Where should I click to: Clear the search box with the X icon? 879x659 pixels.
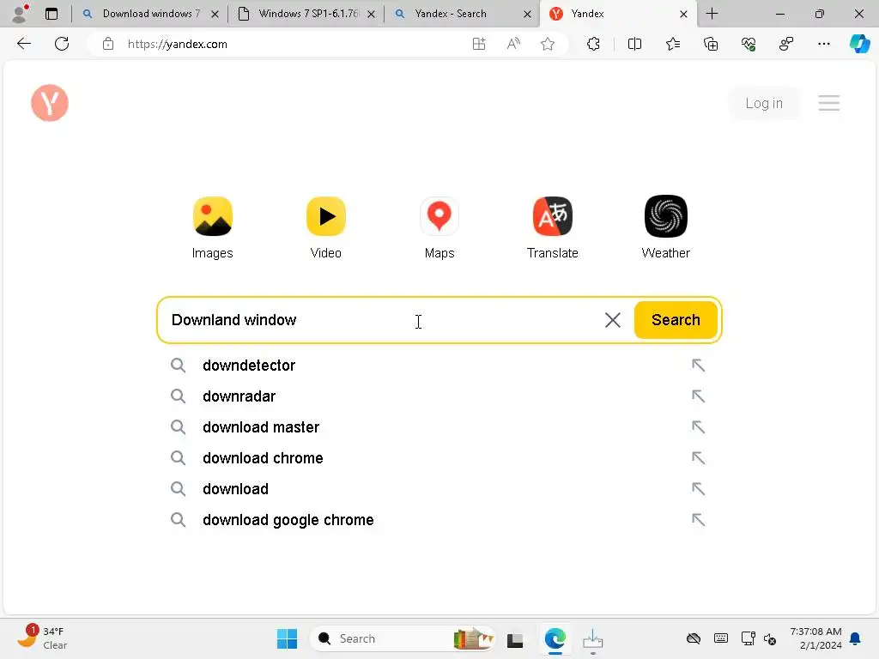point(613,320)
